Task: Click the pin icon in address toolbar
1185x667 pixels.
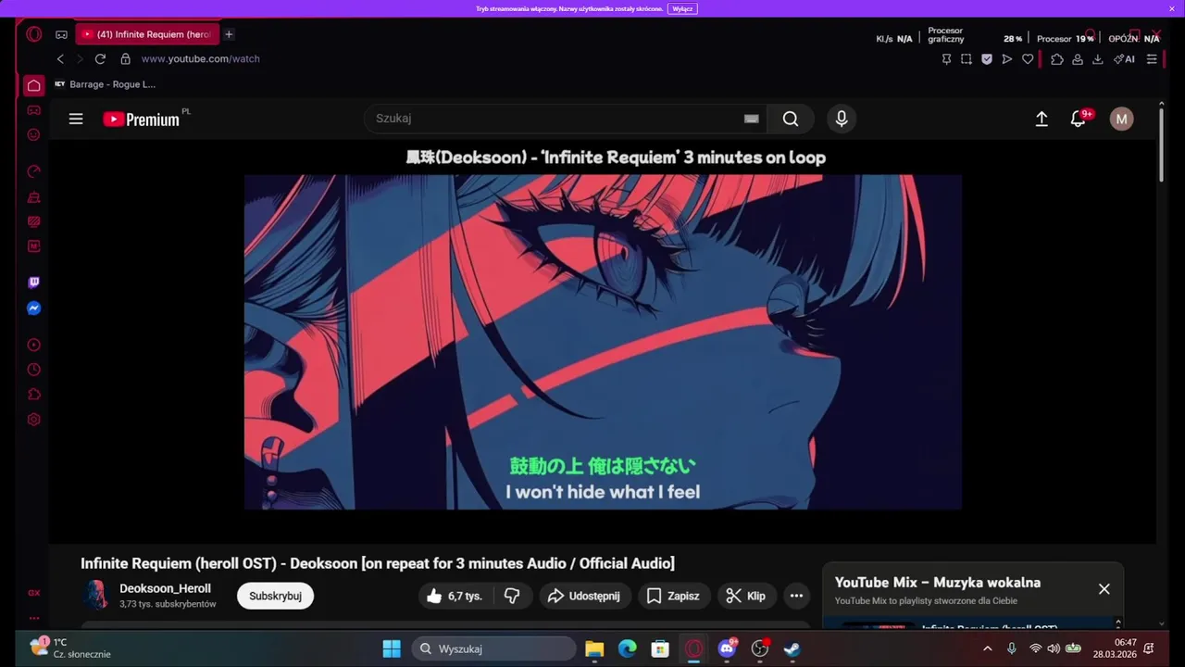Action: click(946, 58)
